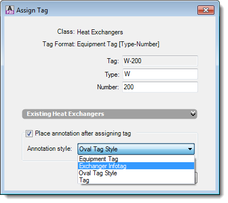
Task: Uncheck Place annotation after assigning tag
Action: coord(29,134)
